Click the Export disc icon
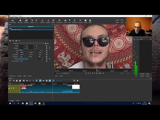The height and width of the screenshot is (120, 160). [85, 20]
